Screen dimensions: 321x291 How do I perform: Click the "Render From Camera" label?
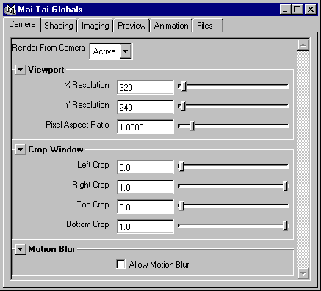coord(49,48)
